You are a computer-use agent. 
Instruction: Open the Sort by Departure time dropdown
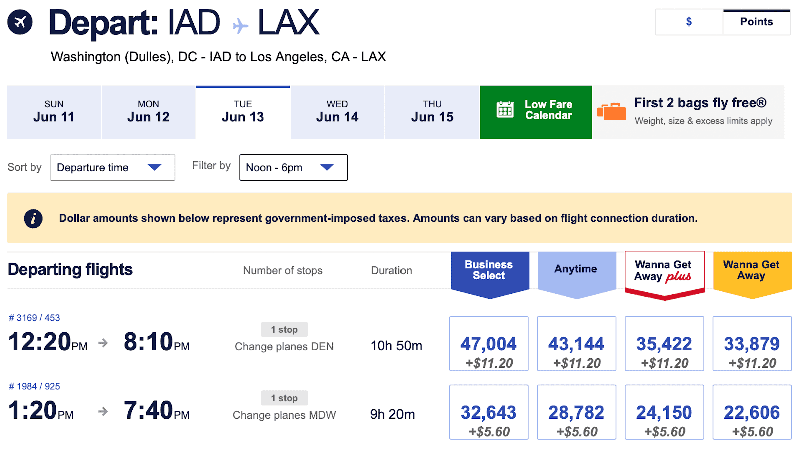[112, 167]
